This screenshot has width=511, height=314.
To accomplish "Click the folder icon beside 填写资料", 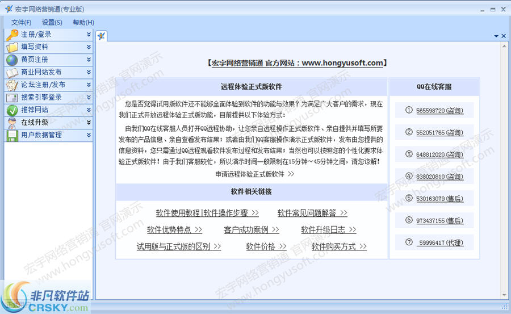I will 12,47.
